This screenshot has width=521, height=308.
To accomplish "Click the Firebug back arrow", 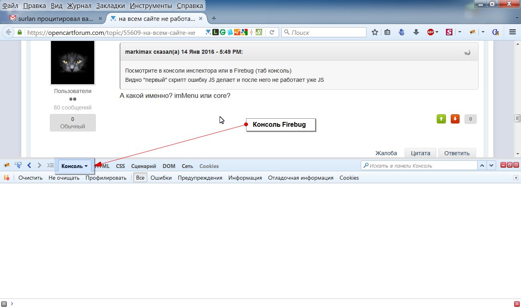I will coord(29,165).
